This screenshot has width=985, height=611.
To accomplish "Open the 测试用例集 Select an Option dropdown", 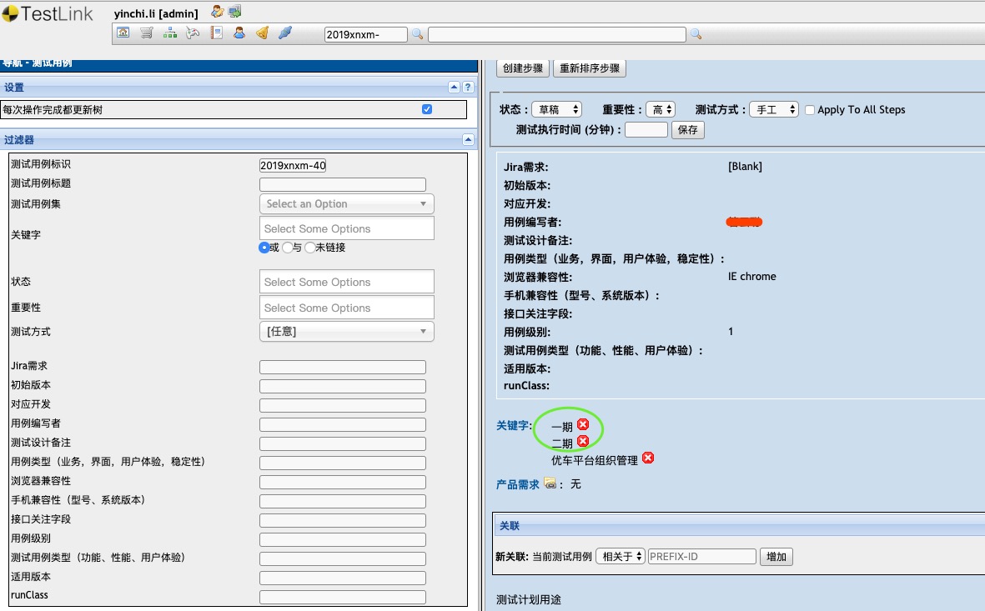I will coord(346,203).
